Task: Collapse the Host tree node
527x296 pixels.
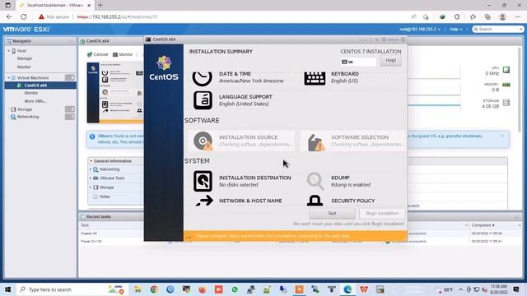Action: [9, 51]
